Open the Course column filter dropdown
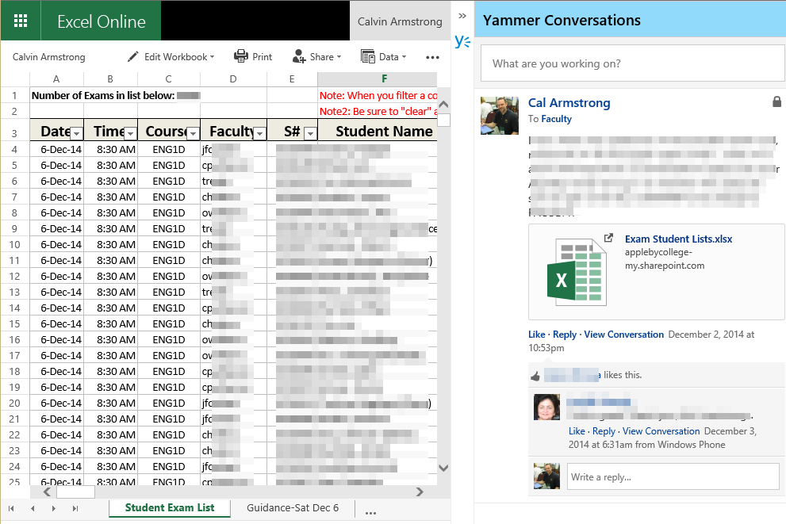Screen dimensions: 786x524 pyautogui.click(x=193, y=133)
